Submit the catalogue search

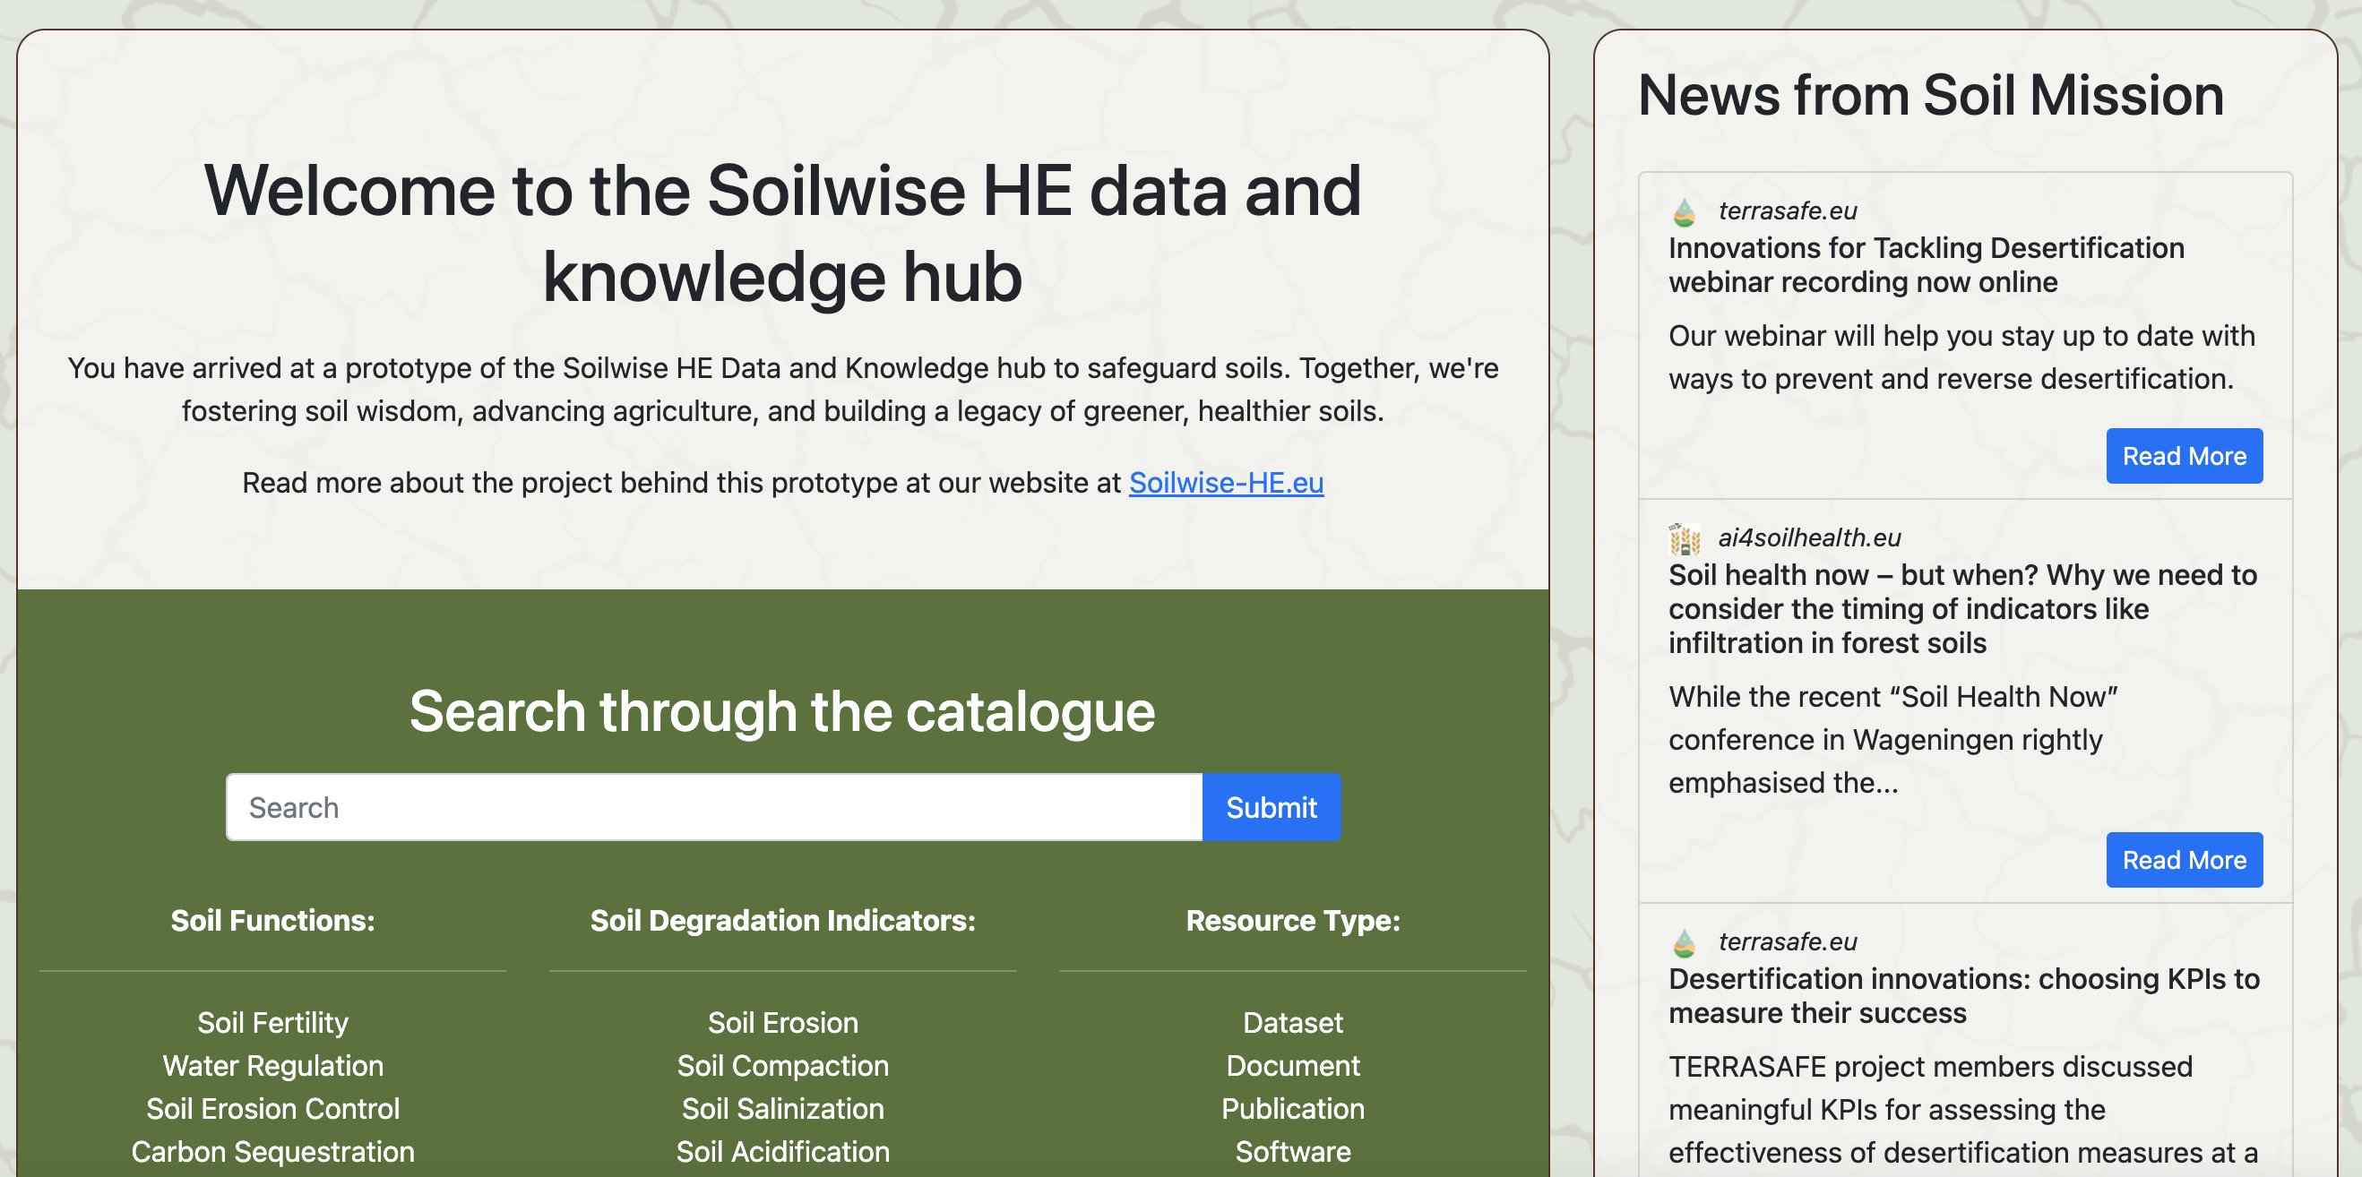[x=1272, y=808]
